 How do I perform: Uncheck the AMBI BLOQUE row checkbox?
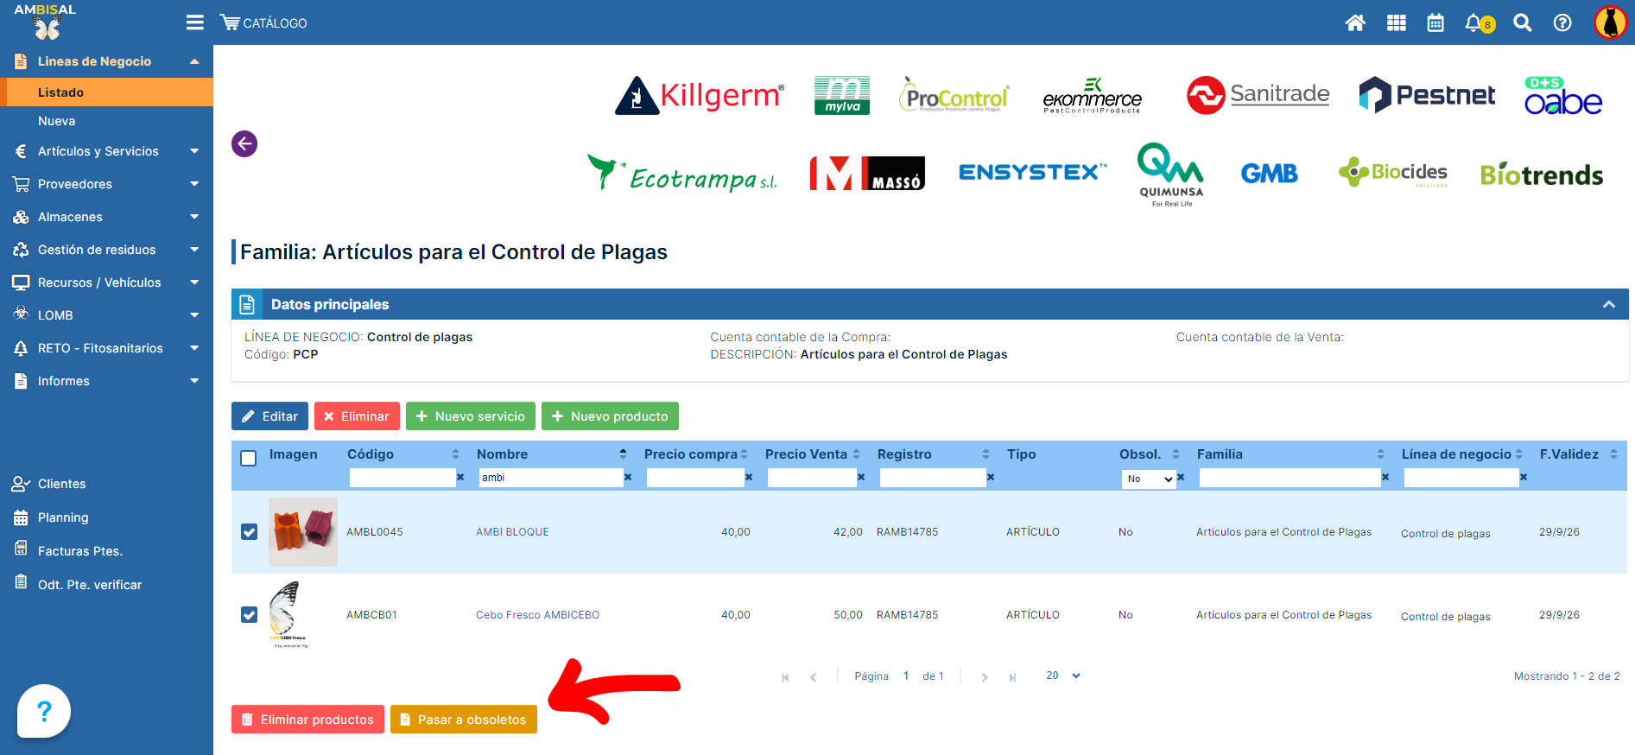tap(250, 532)
